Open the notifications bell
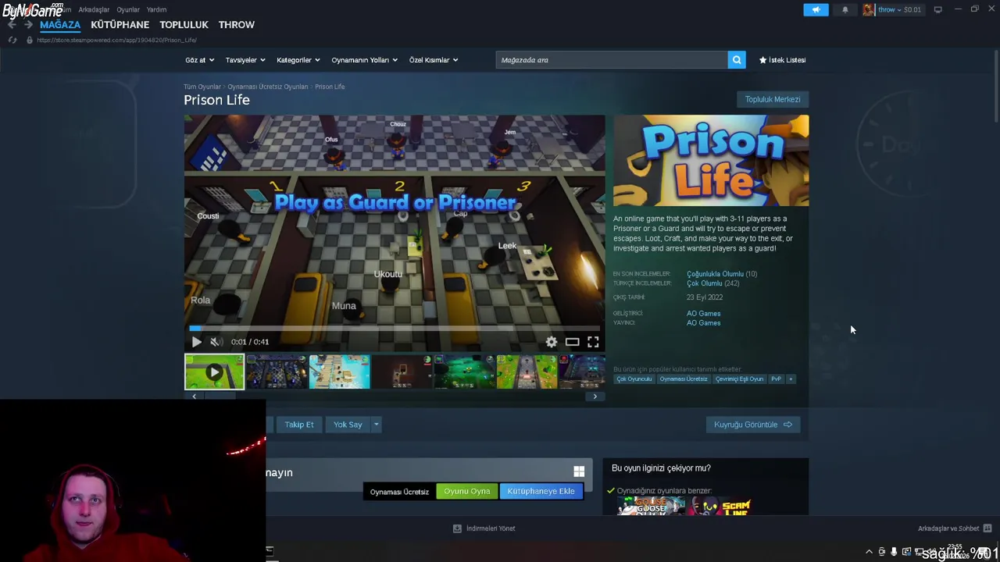The height and width of the screenshot is (562, 1000). 845,9
